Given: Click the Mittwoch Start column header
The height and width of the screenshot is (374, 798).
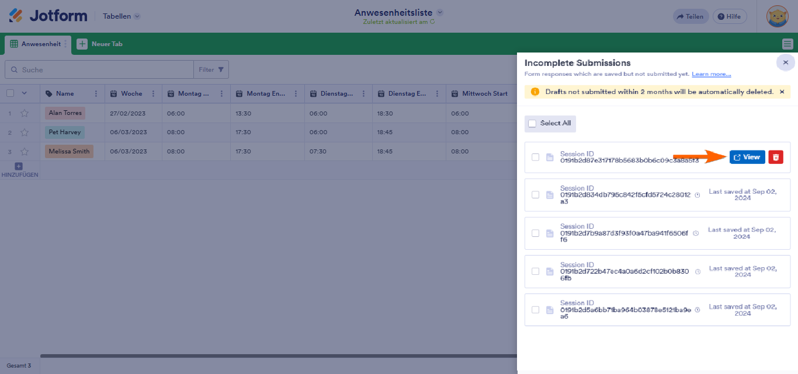Looking at the screenshot, I should [x=482, y=94].
